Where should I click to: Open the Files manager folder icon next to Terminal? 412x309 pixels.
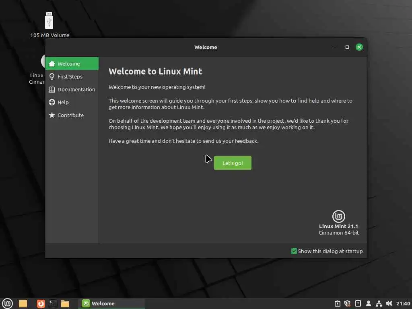[65, 303]
